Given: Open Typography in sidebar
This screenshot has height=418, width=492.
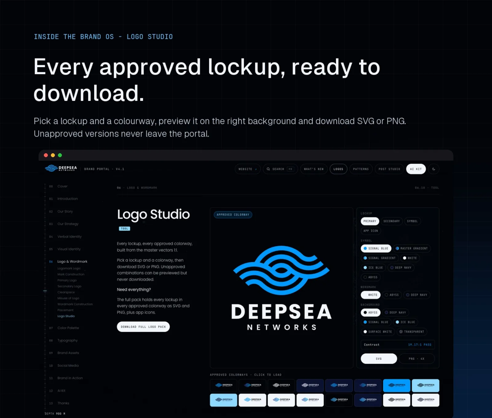Looking at the screenshot, I should tap(67, 340).
